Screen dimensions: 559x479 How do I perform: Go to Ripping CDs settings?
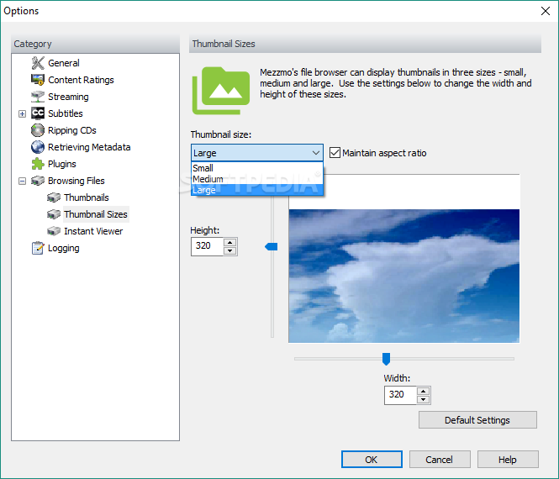tap(72, 130)
